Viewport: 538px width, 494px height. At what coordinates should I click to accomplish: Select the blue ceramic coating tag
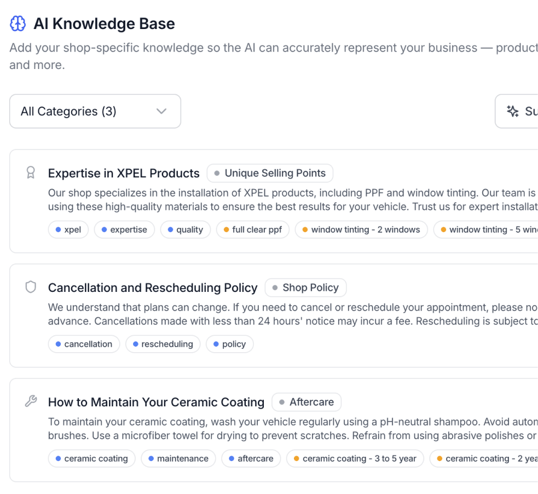pyautogui.click(x=92, y=458)
